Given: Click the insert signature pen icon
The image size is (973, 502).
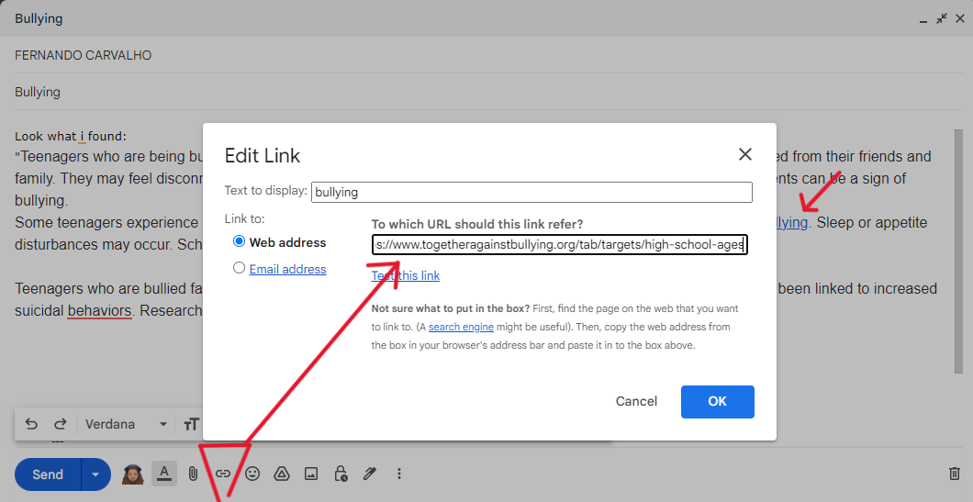Looking at the screenshot, I should coord(370,474).
